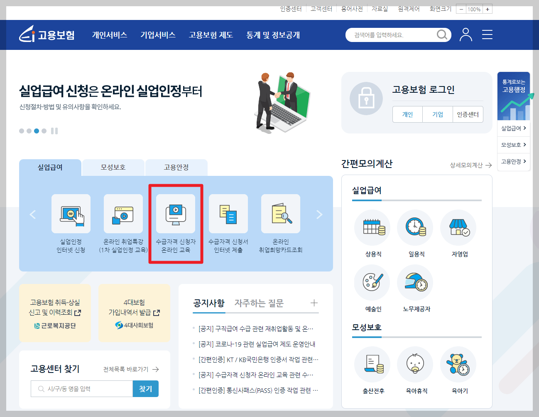The width and height of the screenshot is (539, 417).
Task: Open the 실업인정 인터넷 신청 icon
Action: 71,214
